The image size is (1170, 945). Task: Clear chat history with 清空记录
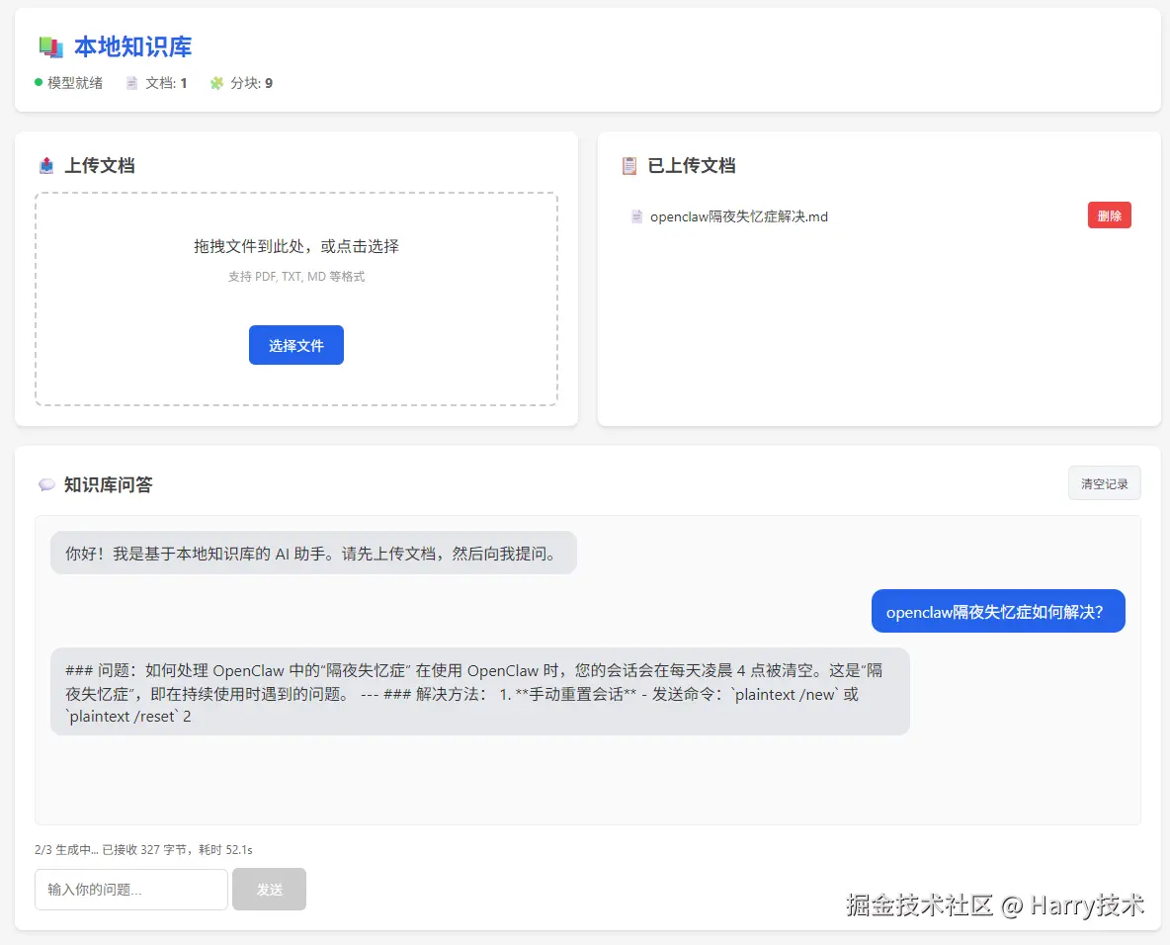(1105, 483)
